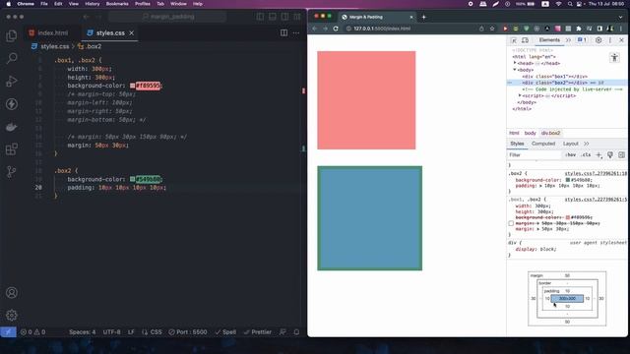Change indentation via Spaces: 4
Viewport: 630px width, 354px height.
tap(83, 332)
